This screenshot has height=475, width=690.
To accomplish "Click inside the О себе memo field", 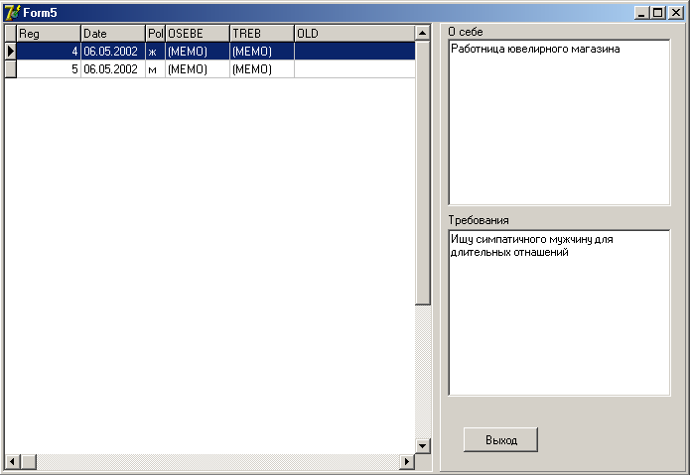I will coord(559,123).
